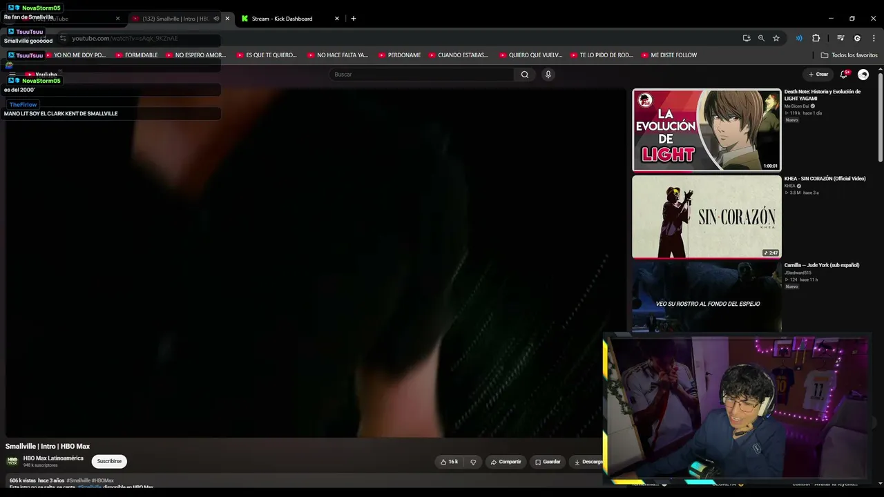
Task: Click the #HBOMax hashtag in description
Action: [x=103, y=480]
